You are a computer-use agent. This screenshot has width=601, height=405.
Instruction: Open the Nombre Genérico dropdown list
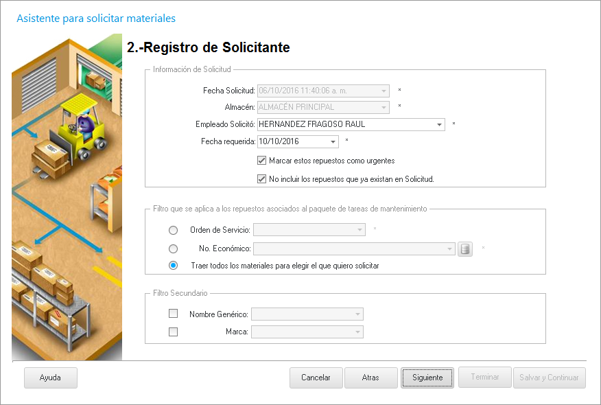coord(357,314)
